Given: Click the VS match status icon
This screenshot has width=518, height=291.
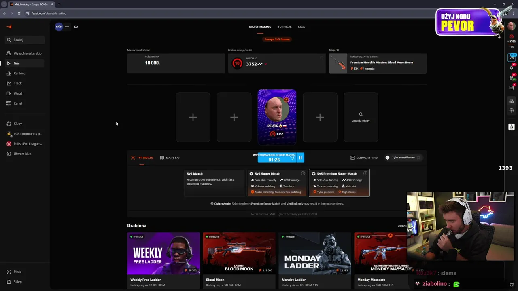Looking at the screenshot, I should coord(512,57).
